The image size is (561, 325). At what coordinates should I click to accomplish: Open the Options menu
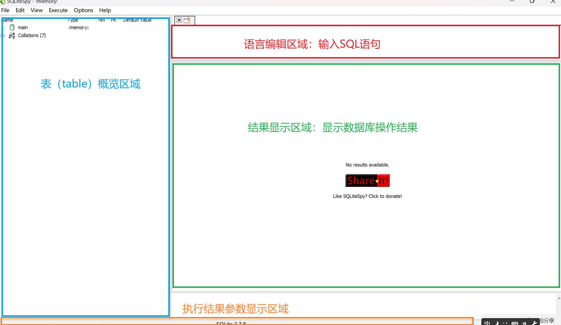pyautogui.click(x=83, y=10)
